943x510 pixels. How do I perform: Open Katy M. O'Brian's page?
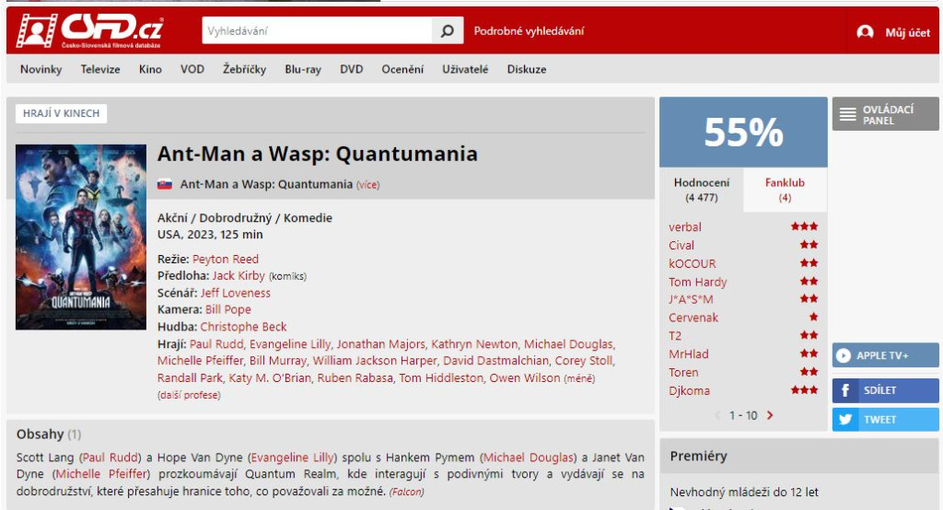(x=270, y=377)
